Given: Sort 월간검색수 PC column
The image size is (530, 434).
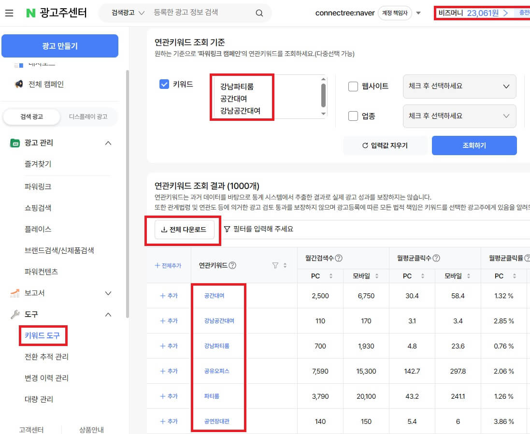Looking at the screenshot, I should pyautogui.click(x=331, y=276).
